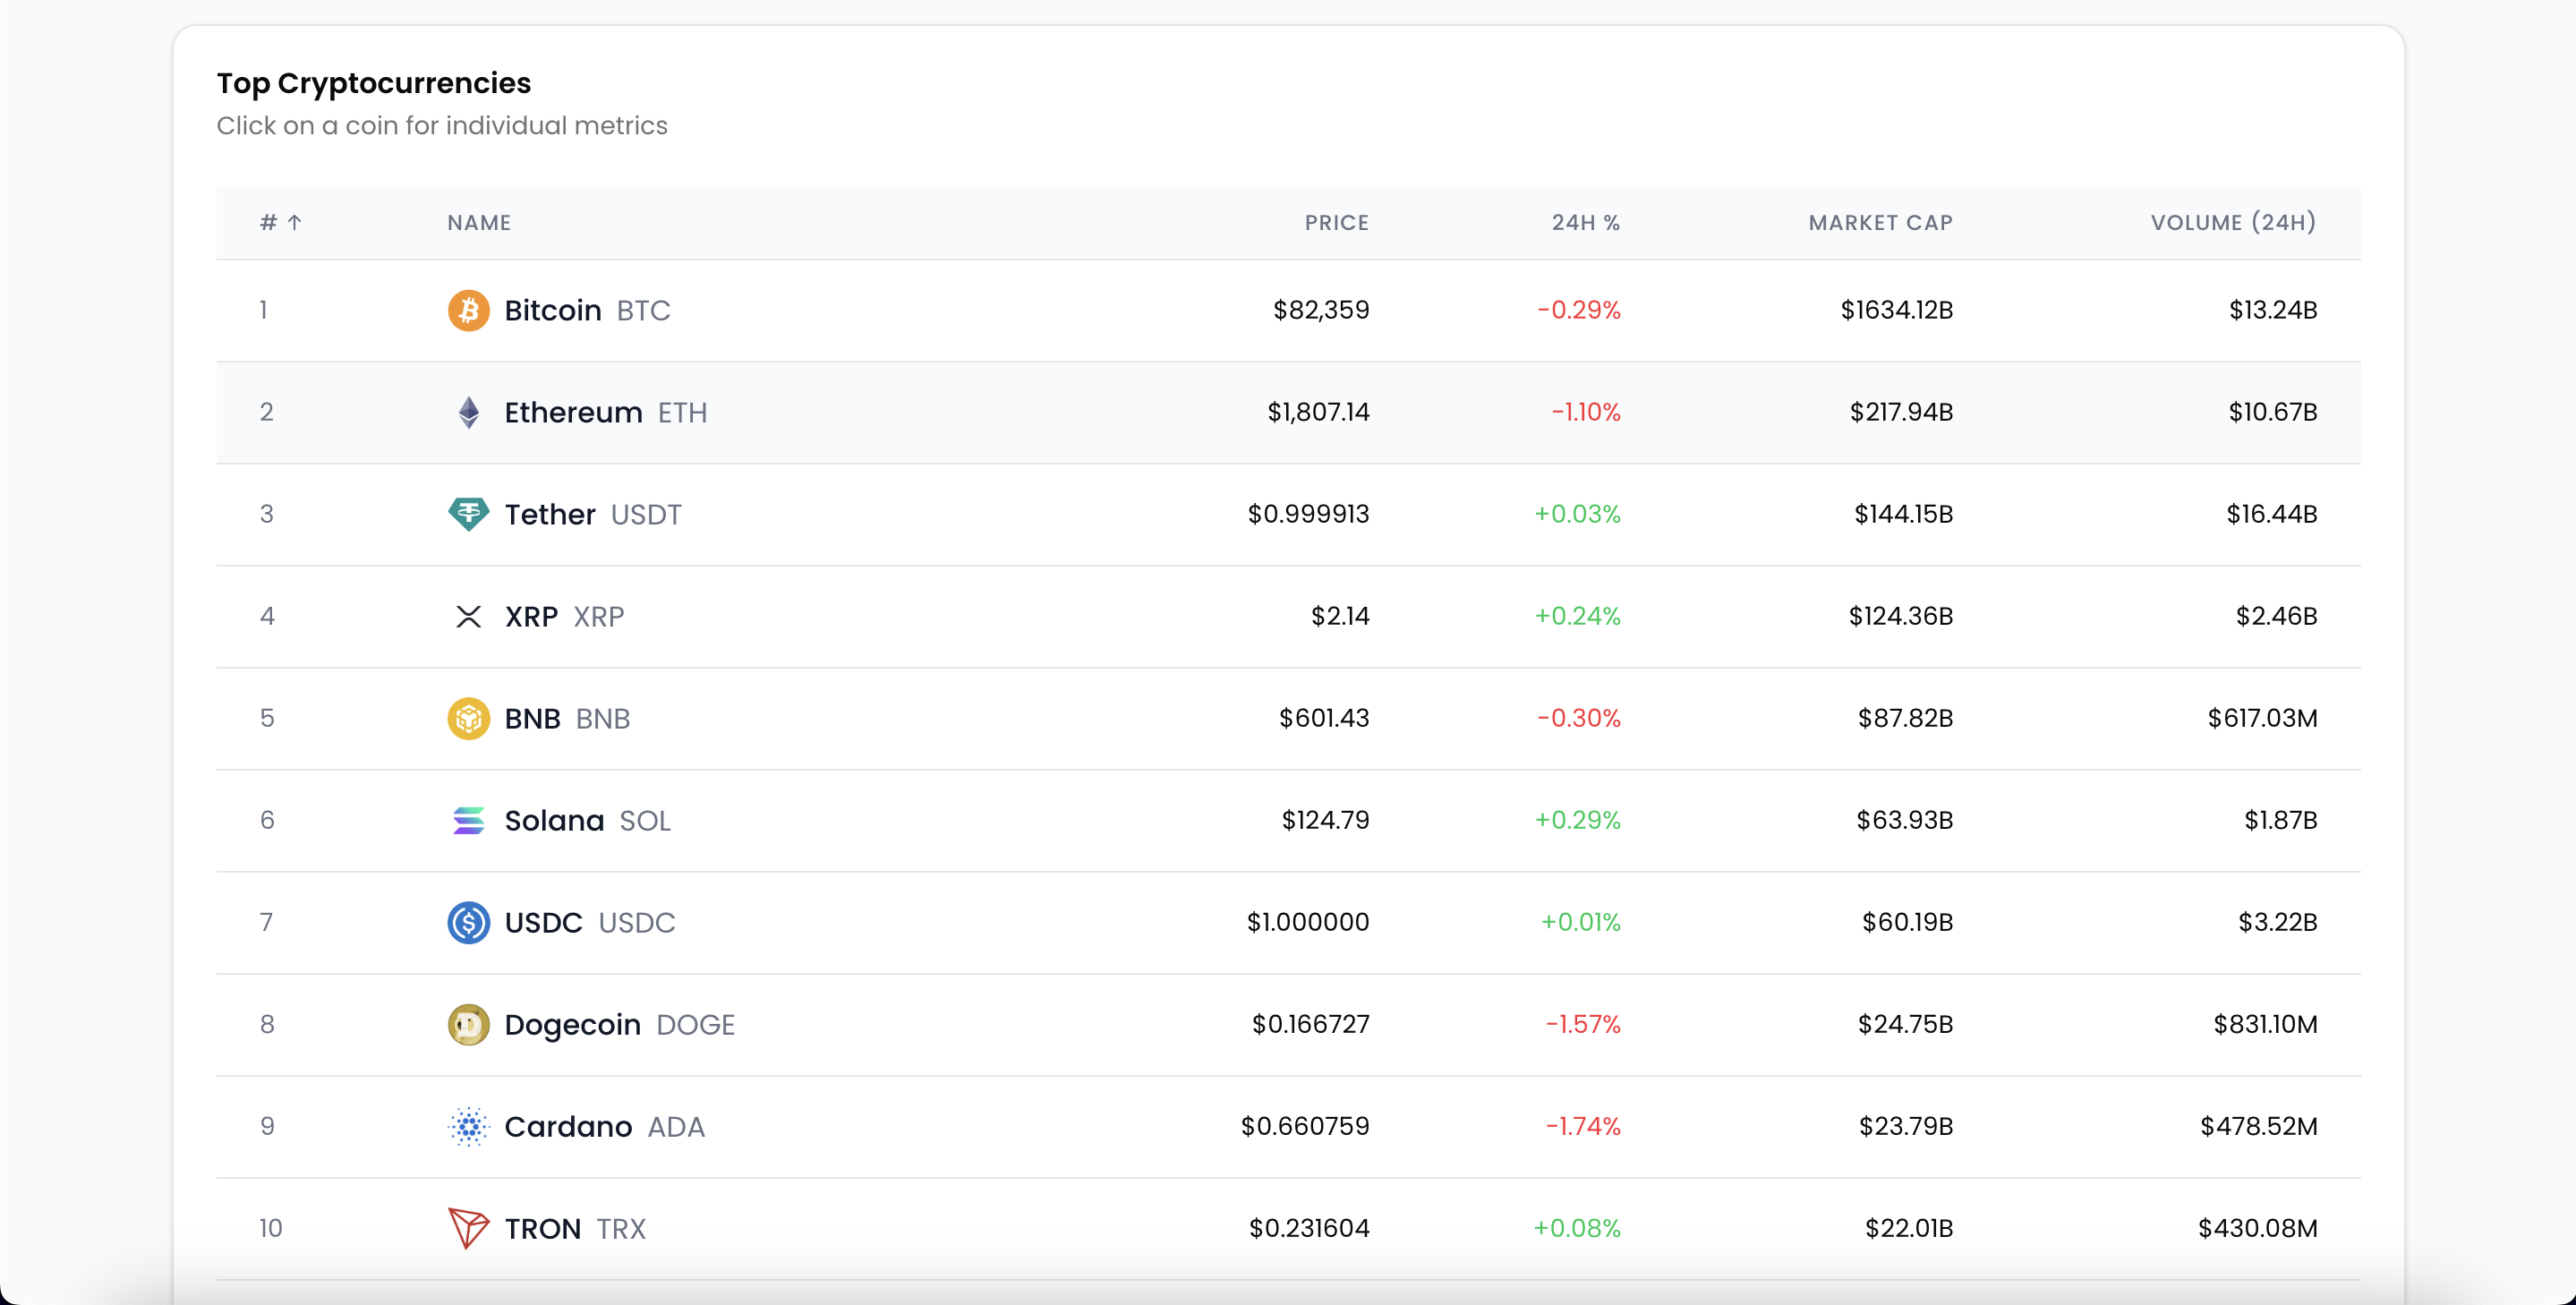Click XRP price $2.14
2576x1305 pixels.
pos(1340,616)
